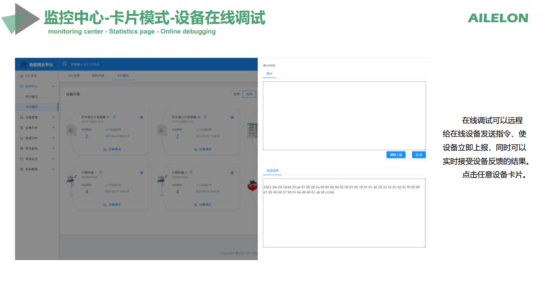This screenshot has width=547, height=307.
Task: Click weather station image on 大棚种植-2 card
Action: [x=162, y=185]
